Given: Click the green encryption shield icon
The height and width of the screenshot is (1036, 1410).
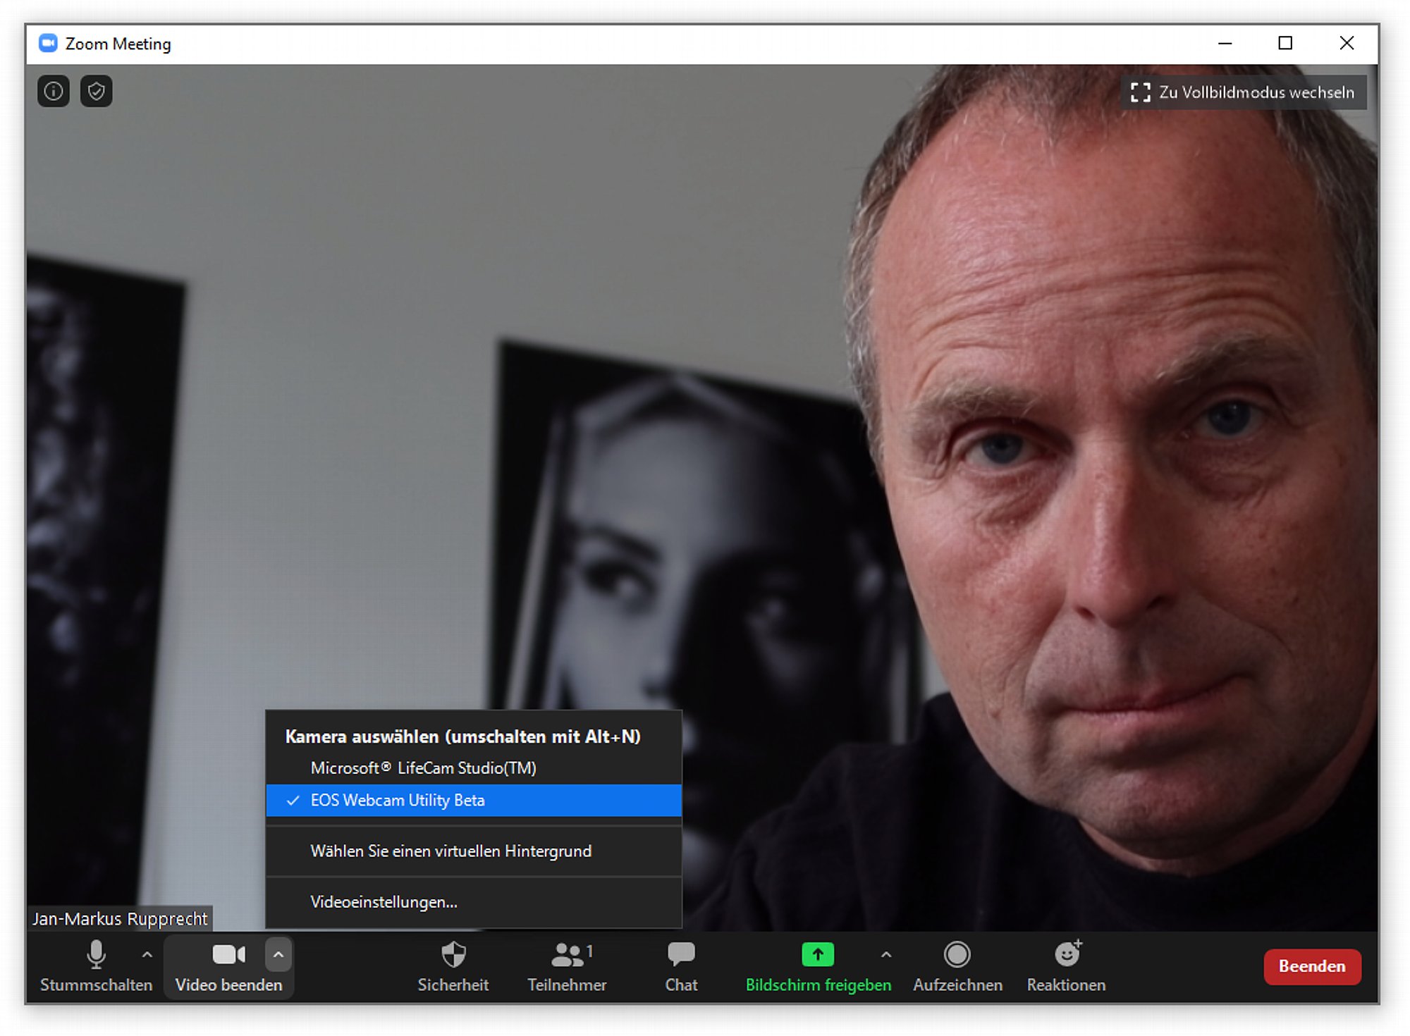Looking at the screenshot, I should 97,91.
